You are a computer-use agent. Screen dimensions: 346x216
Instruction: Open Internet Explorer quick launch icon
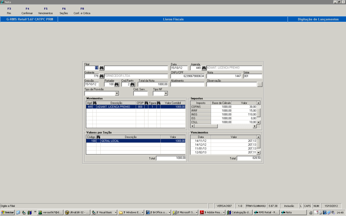coord(18,213)
